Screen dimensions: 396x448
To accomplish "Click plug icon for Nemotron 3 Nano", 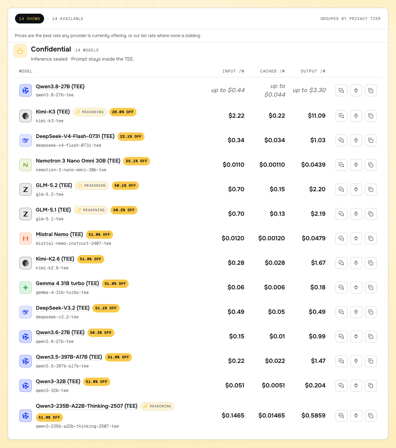I will (x=356, y=165).
